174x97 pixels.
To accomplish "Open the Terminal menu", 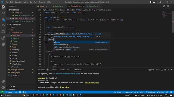I will [42, 2].
